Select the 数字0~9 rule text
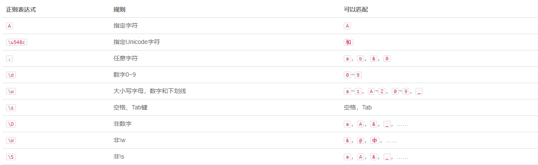538x165 pixels. point(125,75)
